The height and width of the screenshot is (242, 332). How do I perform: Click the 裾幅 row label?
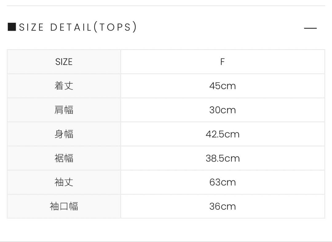click(x=64, y=158)
